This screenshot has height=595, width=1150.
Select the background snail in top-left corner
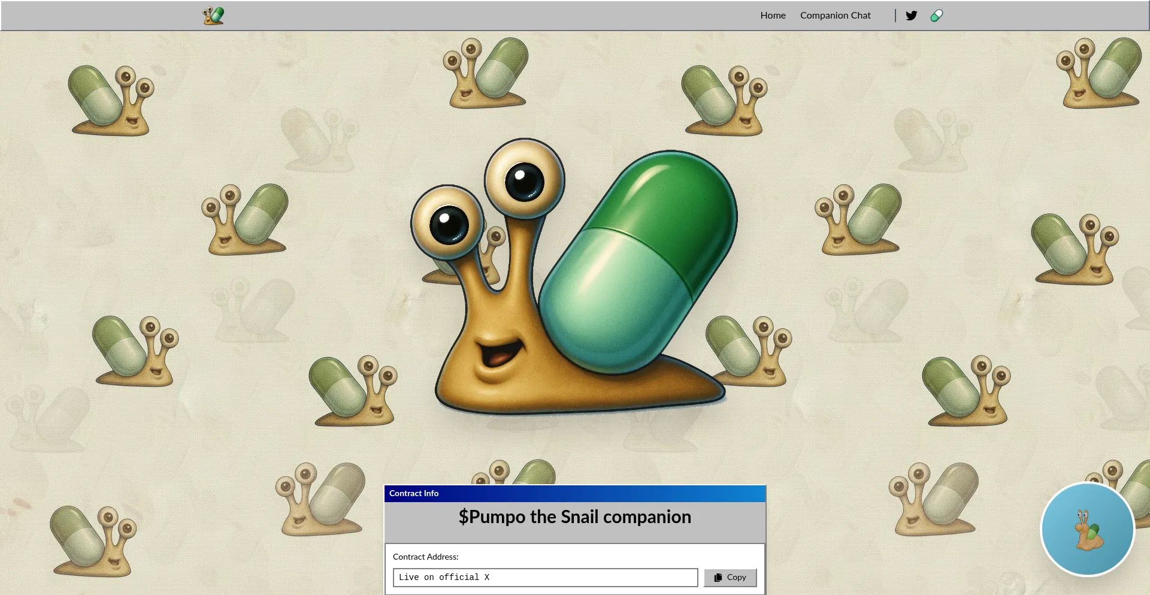coord(111,101)
